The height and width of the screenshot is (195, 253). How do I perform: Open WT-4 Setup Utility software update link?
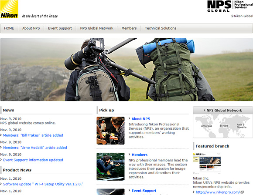(43, 184)
